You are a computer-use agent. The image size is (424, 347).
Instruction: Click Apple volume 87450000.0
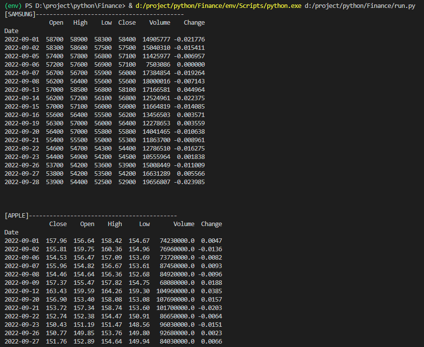pyautogui.click(x=177, y=266)
